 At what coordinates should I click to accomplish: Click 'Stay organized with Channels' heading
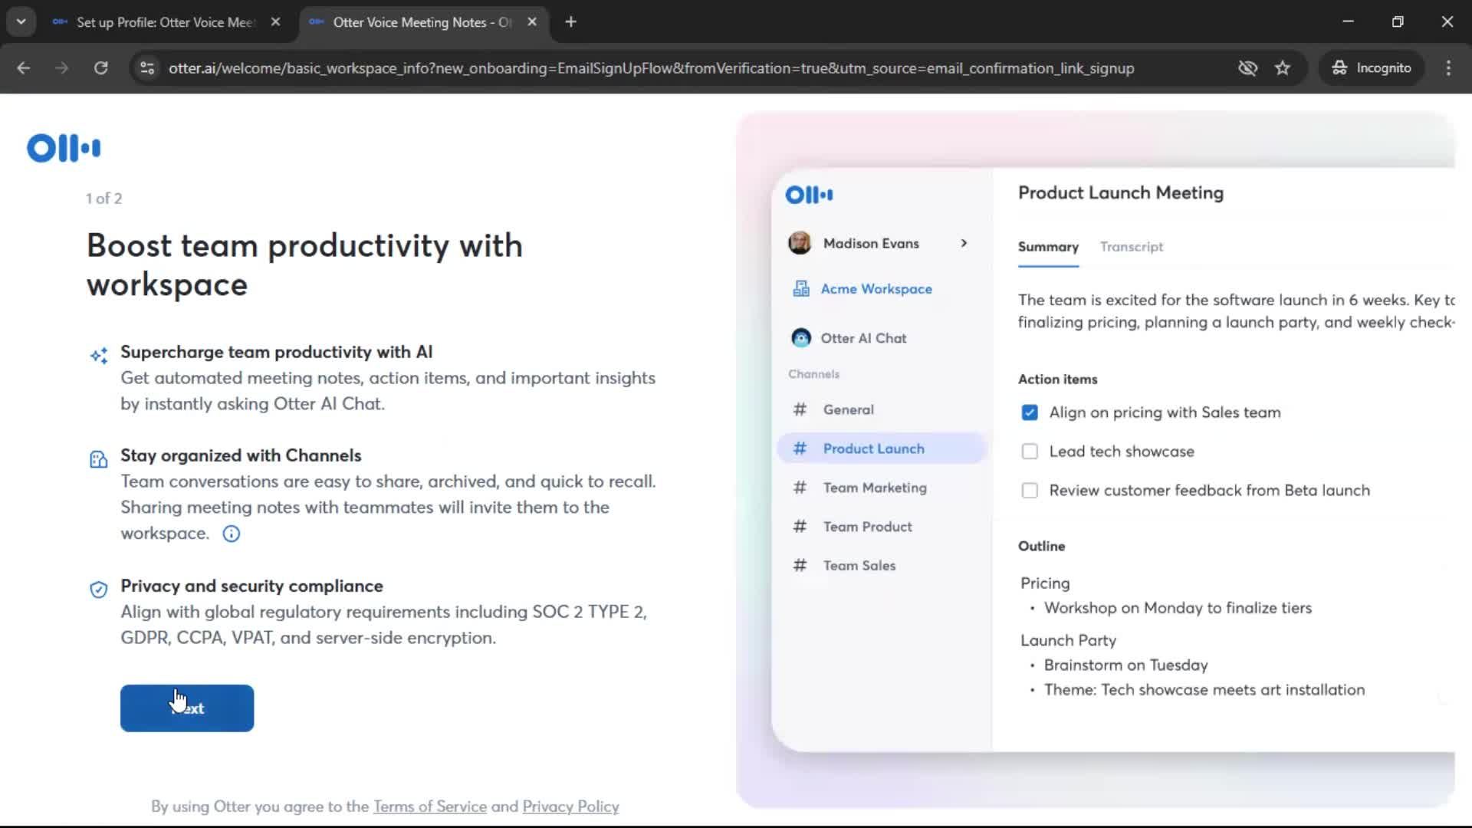(241, 455)
